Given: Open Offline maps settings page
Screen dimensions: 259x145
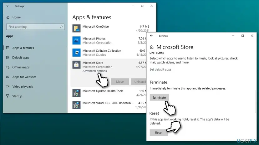Looking at the screenshot, I should pyautogui.click(x=21, y=67).
